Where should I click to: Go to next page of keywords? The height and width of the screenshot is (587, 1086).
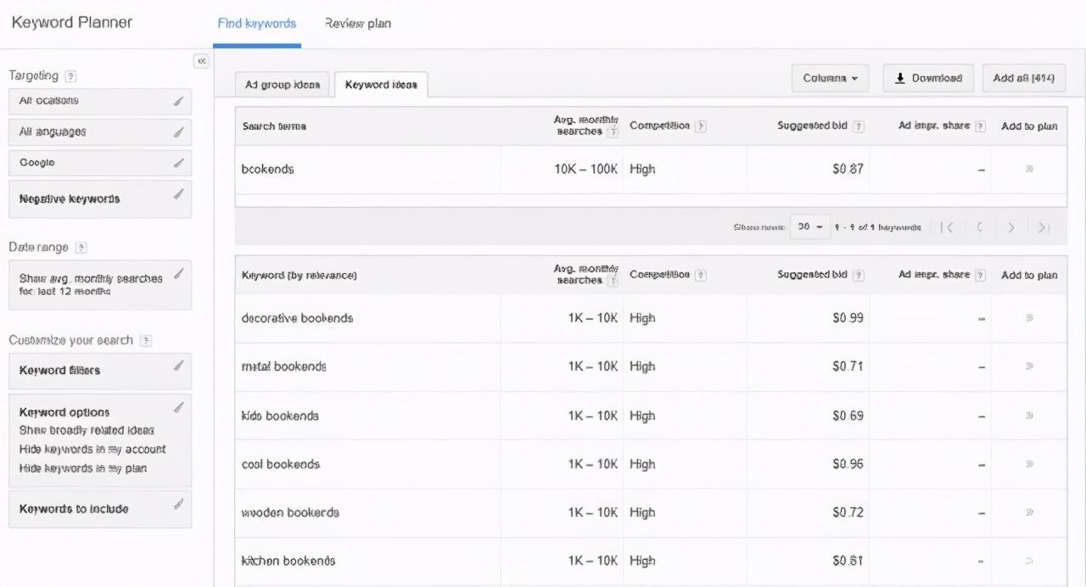(1011, 227)
